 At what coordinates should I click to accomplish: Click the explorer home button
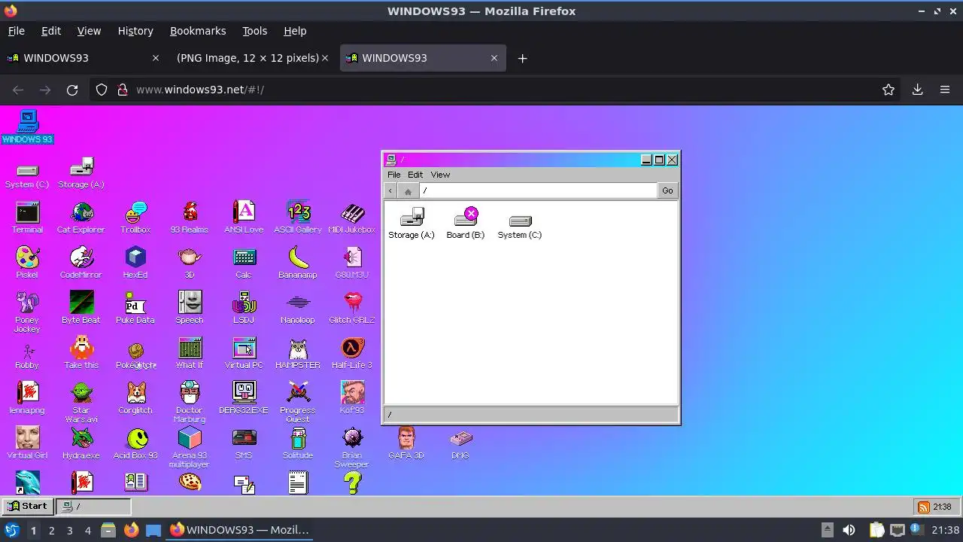(408, 190)
